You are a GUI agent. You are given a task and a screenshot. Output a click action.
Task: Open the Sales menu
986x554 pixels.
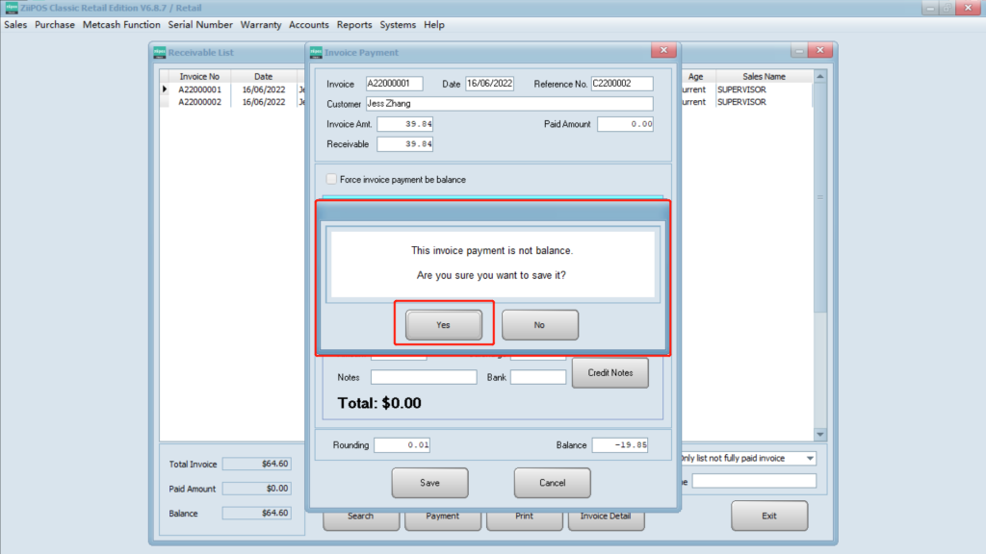pyautogui.click(x=15, y=25)
